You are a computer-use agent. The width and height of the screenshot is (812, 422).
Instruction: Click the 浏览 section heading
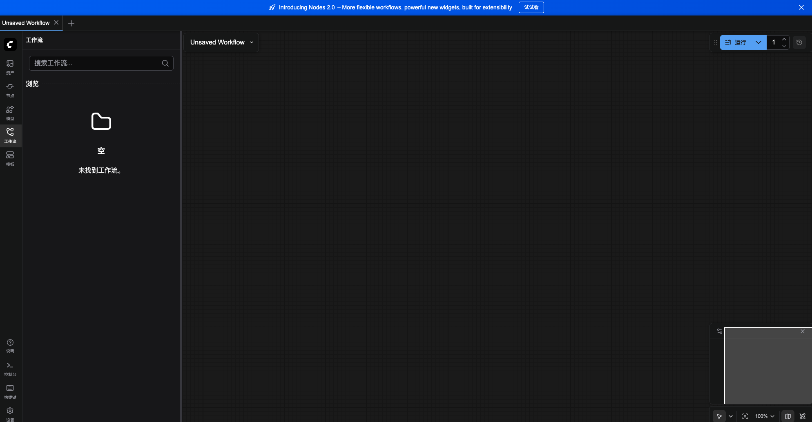[x=32, y=84]
